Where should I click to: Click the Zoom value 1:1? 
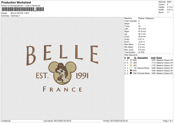coord(168,12)
